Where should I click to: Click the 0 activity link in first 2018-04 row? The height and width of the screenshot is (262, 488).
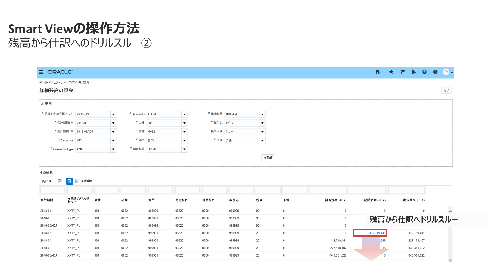[385, 211]
